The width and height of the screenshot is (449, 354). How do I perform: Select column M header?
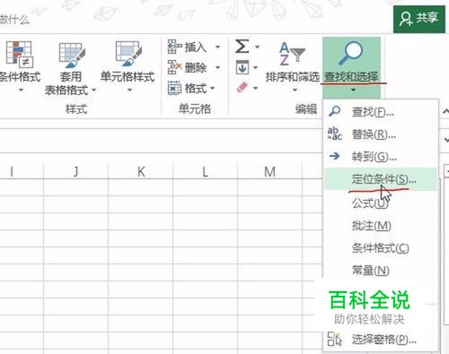[x=269, y=172]
